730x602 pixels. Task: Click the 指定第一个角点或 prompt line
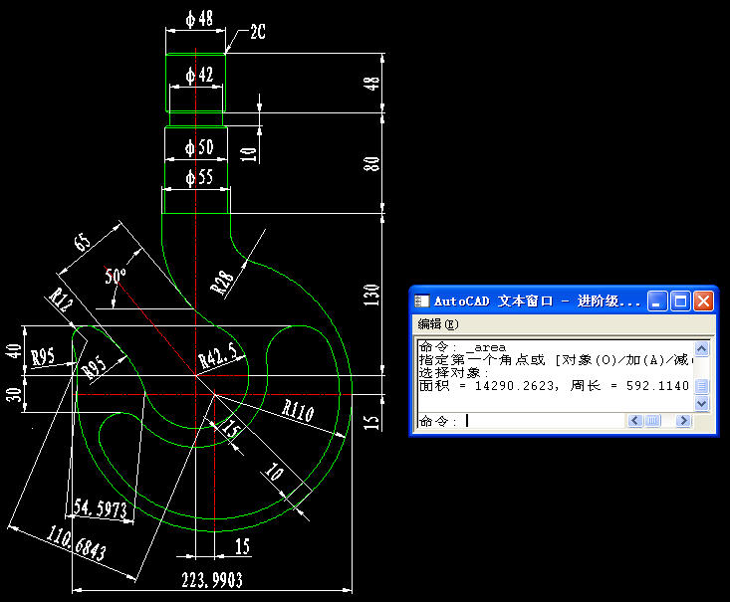coord(554,359)
